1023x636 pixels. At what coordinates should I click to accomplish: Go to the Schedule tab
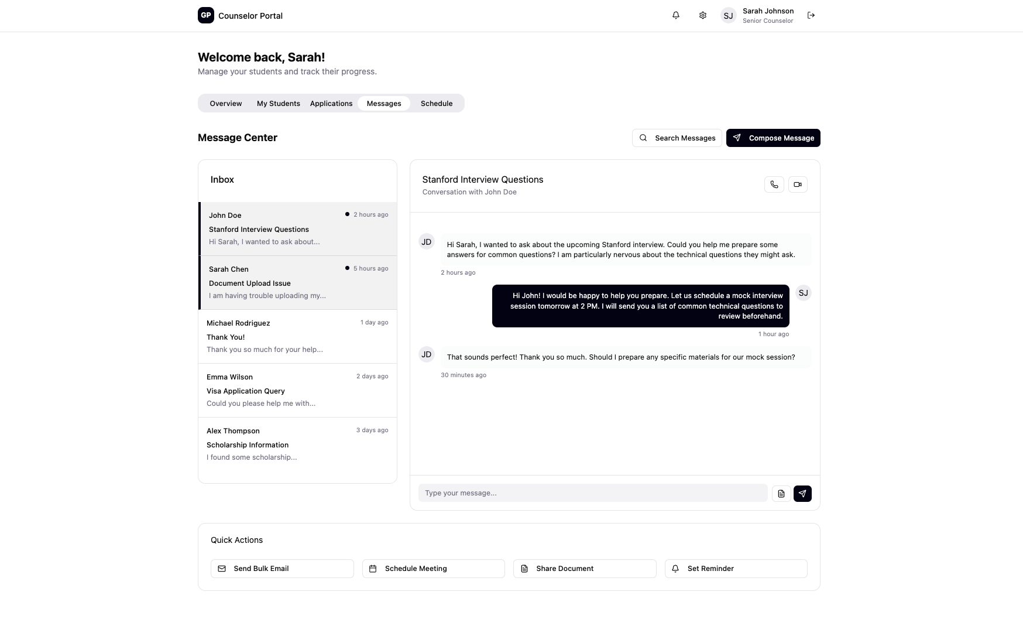[437, 104]
